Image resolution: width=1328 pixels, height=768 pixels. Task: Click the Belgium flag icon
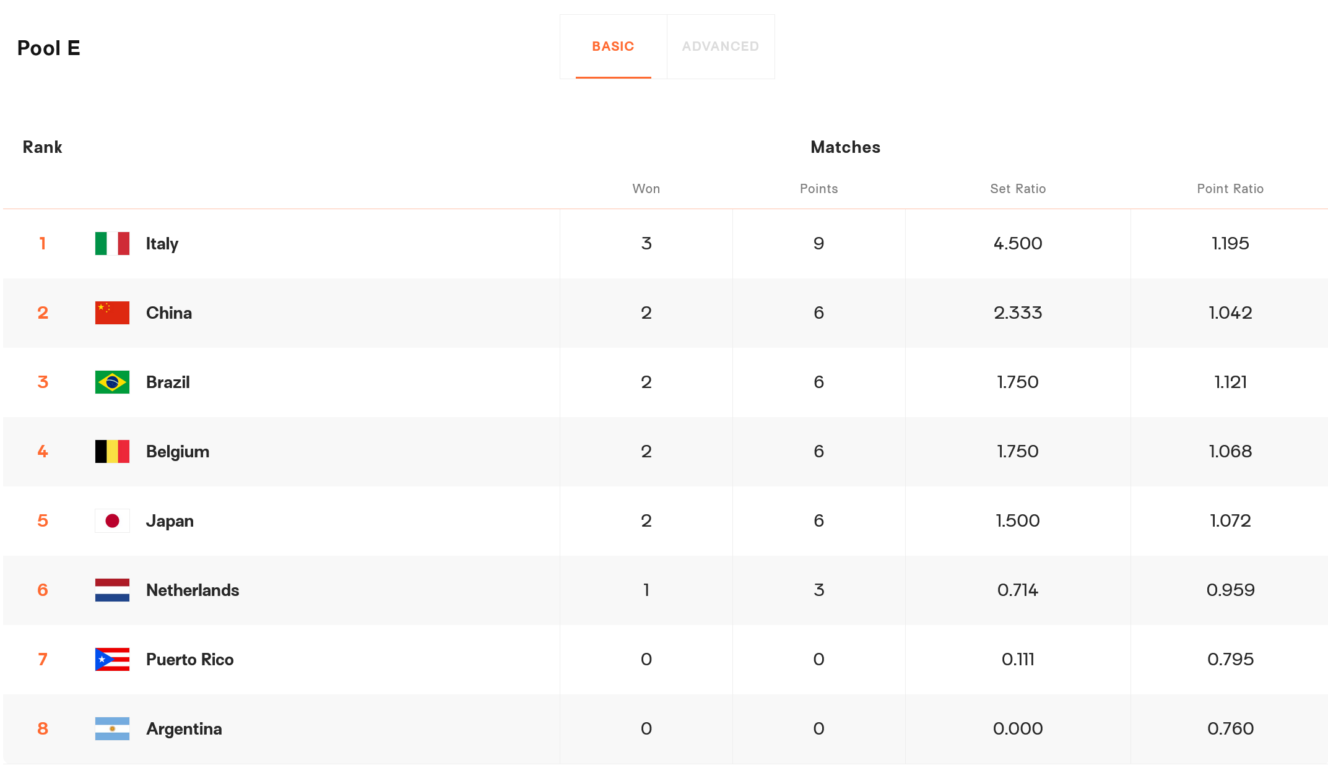pyautogui.click(x=112, y=452)
